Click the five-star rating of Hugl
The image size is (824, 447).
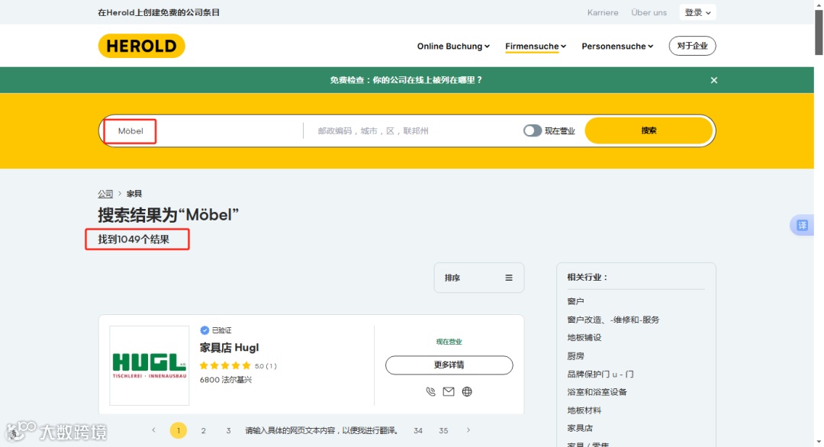click(x=225, y=365)
